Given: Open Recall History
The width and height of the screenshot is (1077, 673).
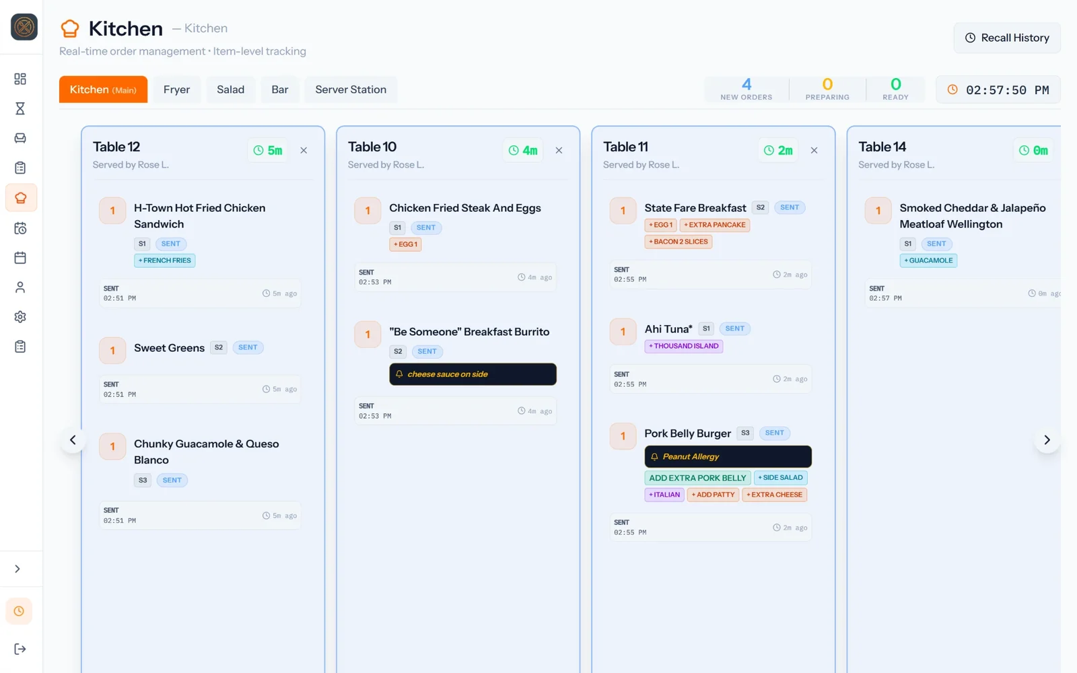Looking at the screenshot, I should 1007,38.
